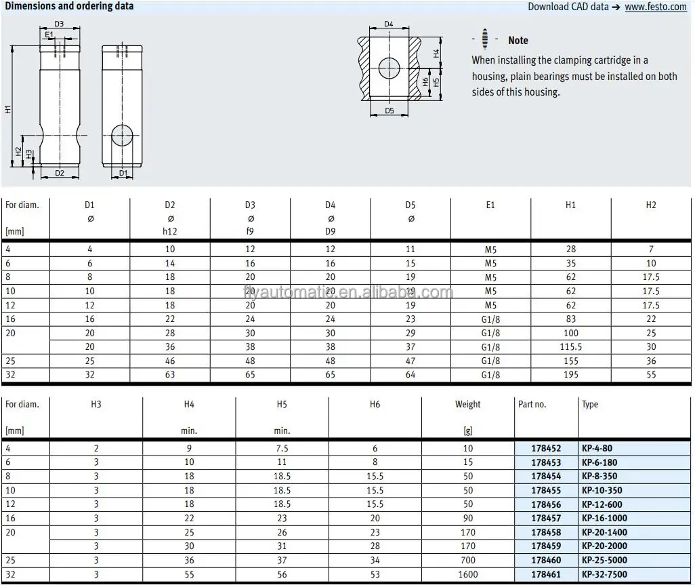Click part number 178455
Image resolution: width=695 pixels, height=585 pixels.
[x=546, y=491]
